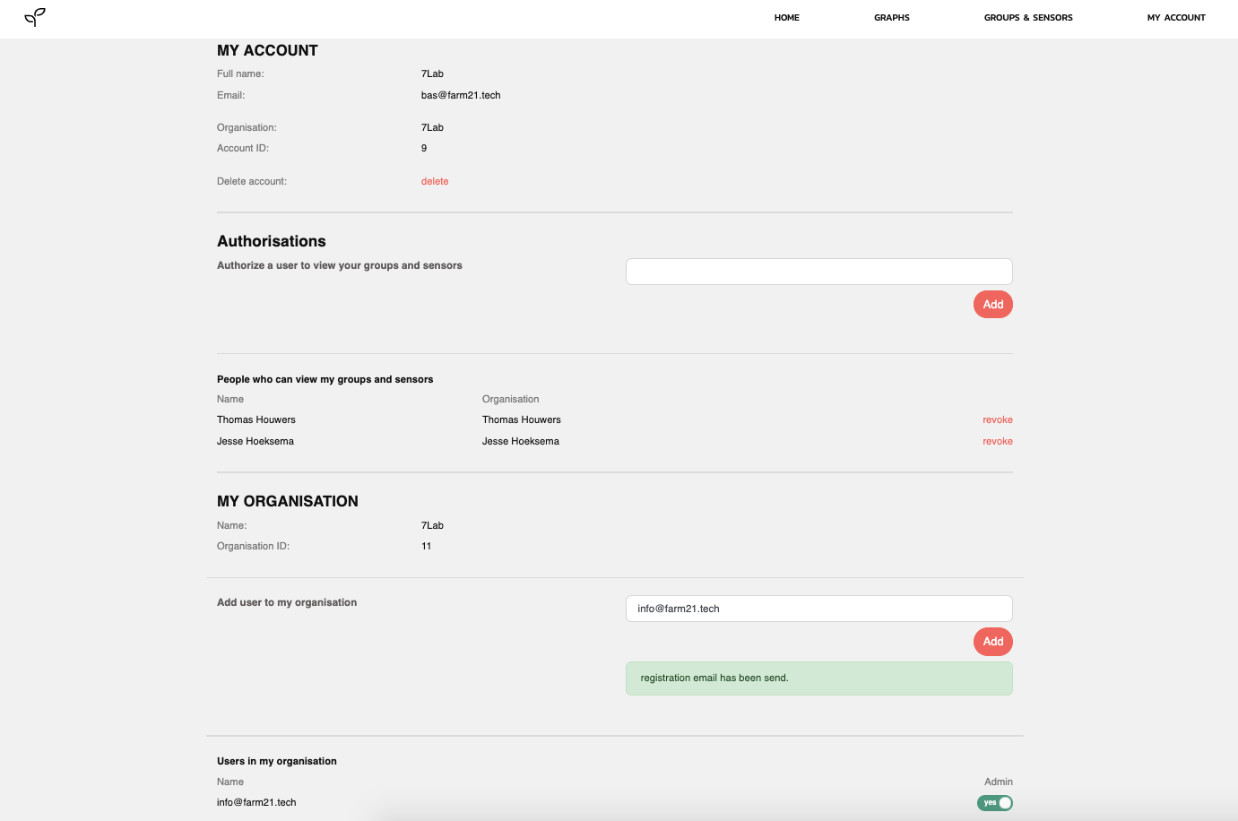Click the add-user email field containing info@farm21.tech
Screen dimensions: 1238x821
(x=818, y=609)
